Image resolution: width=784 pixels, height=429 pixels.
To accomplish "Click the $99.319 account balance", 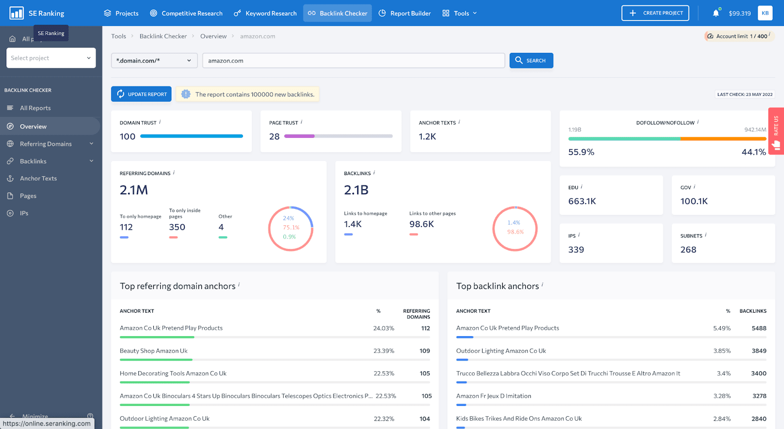I will pyautogui.click(x=739, y=13).
